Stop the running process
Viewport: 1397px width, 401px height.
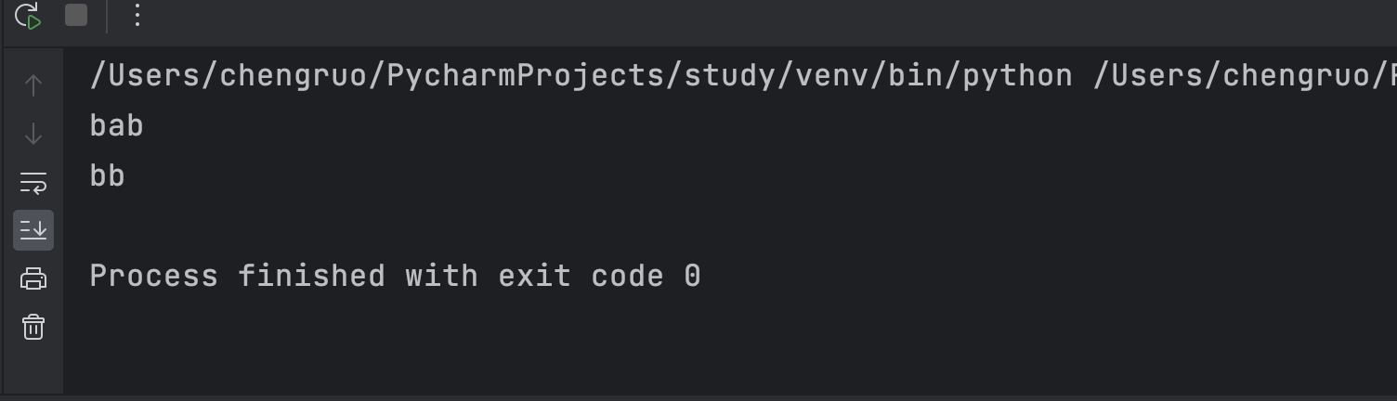point(76,16)
